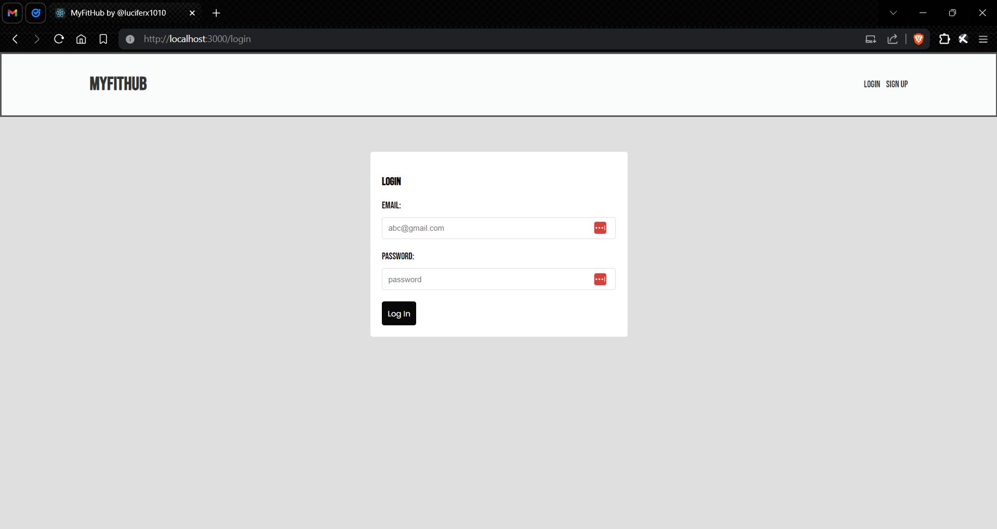The height and width of the screenshot is (529, 997).
Task: Open the Sign Up navigation link
Action: point(897,84)
